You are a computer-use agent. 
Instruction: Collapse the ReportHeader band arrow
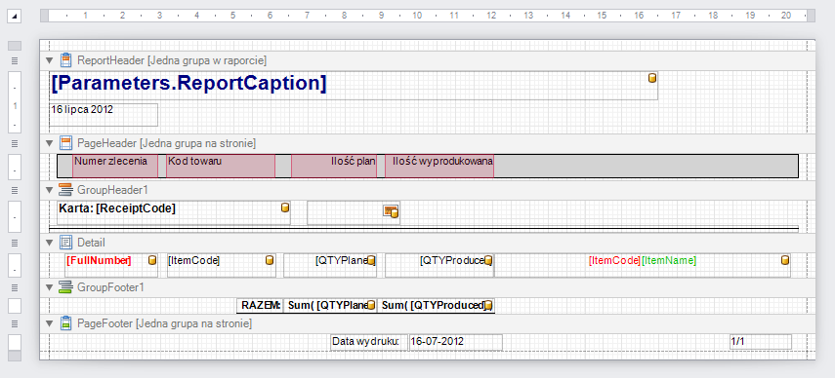click(x=50, y=60)
